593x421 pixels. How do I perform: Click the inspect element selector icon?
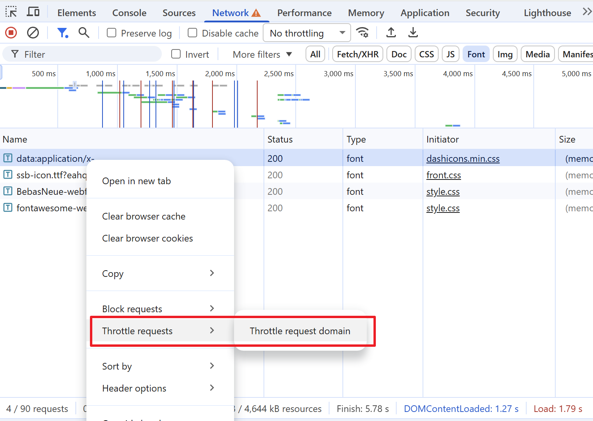[11, 12]
